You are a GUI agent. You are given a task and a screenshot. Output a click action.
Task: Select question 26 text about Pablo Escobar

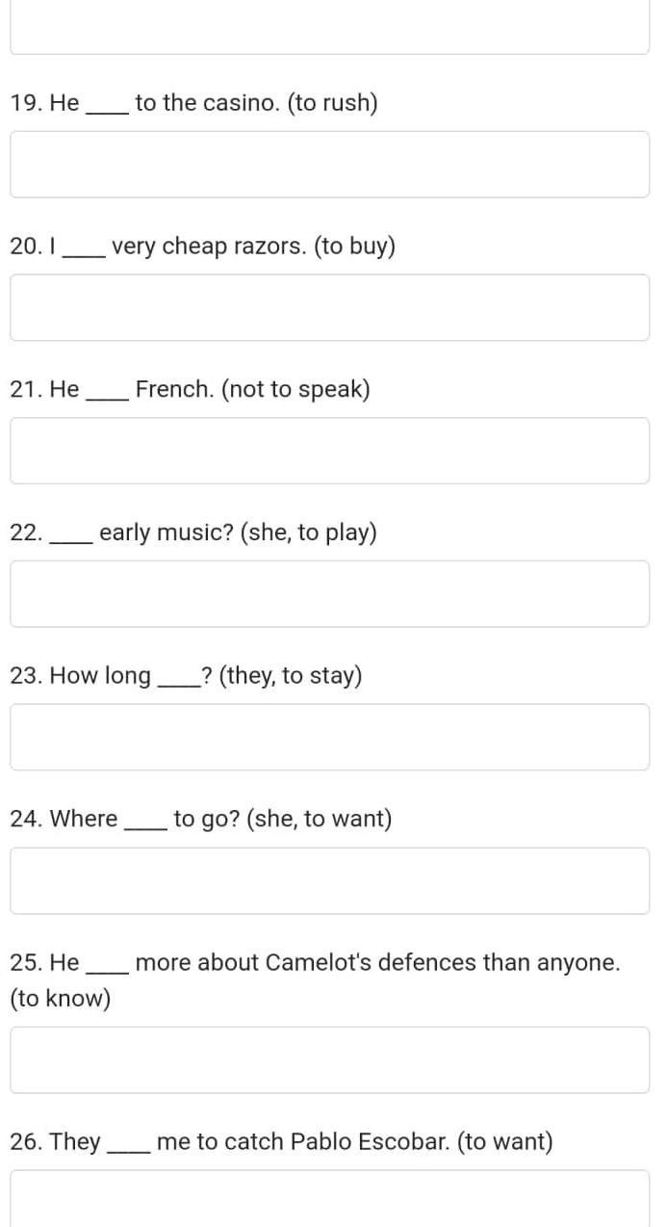pos(282,1141)
